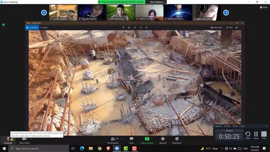Click the green Camtasia icon on taskbar
The image size is (270, 152).
[x=126, y=148]
